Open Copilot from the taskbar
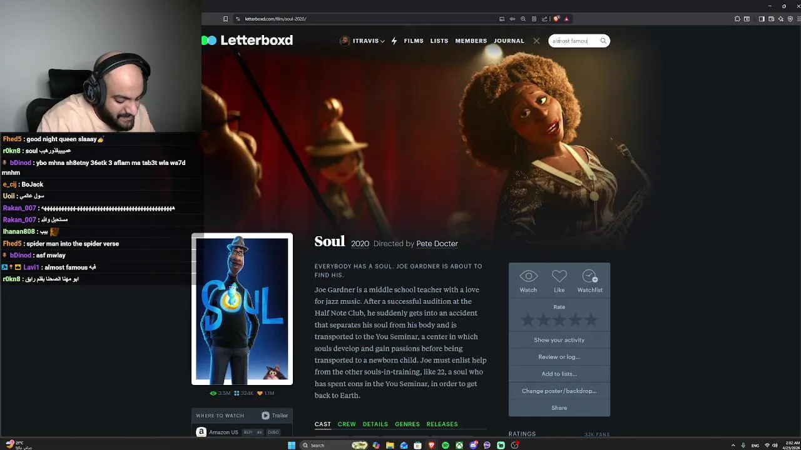801x450 pixels. 376,445
